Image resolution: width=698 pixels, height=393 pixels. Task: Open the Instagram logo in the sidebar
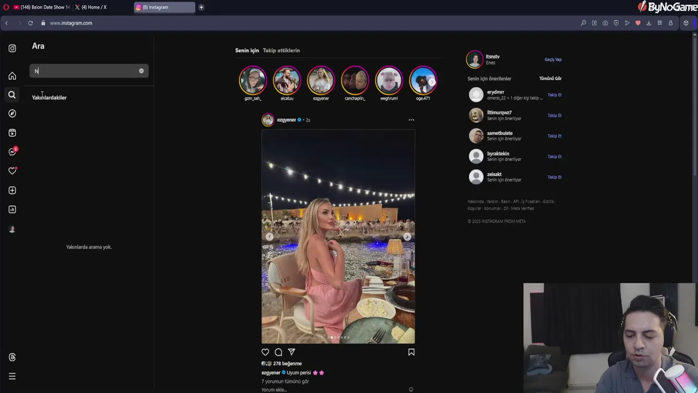point(12,48)
